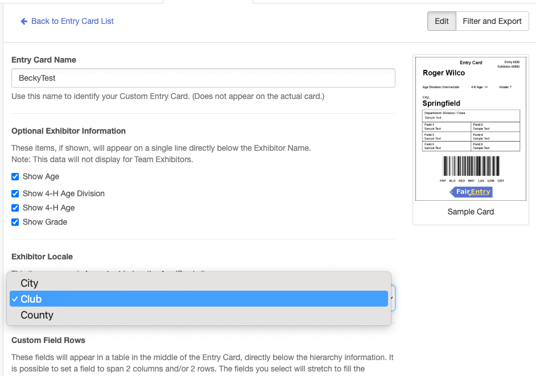Disable Show 4-H Age Division
This screenshot has width=536, height=376.
pyautogui.click(x=15, y=193)
